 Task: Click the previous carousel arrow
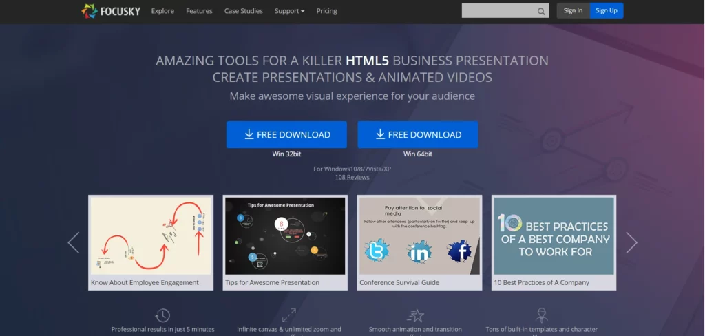pyautogui.click(x=74, y=242)
